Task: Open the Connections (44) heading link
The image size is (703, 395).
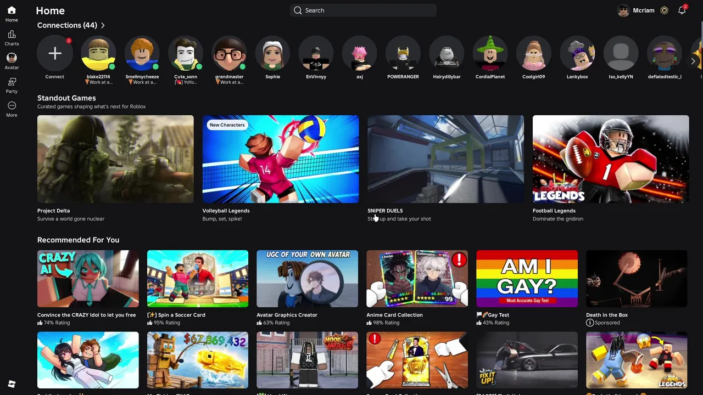Action: (x=67, y=25)
